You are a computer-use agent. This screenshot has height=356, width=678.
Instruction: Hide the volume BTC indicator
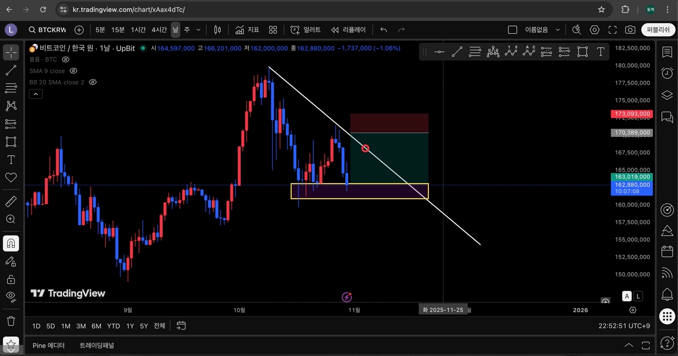click(x=66, y=59)
